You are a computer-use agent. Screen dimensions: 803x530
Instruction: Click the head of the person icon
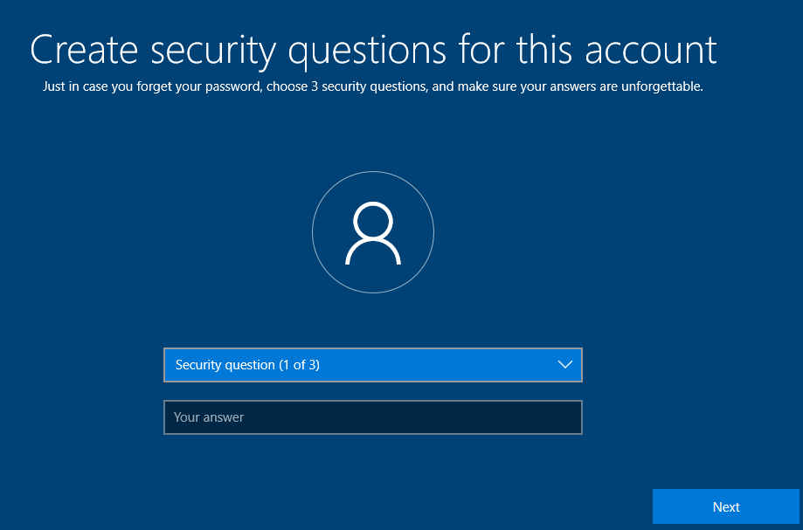(373, 221)
